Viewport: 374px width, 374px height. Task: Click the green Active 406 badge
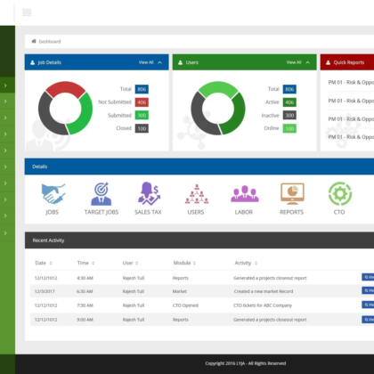(x=289, y=102)
